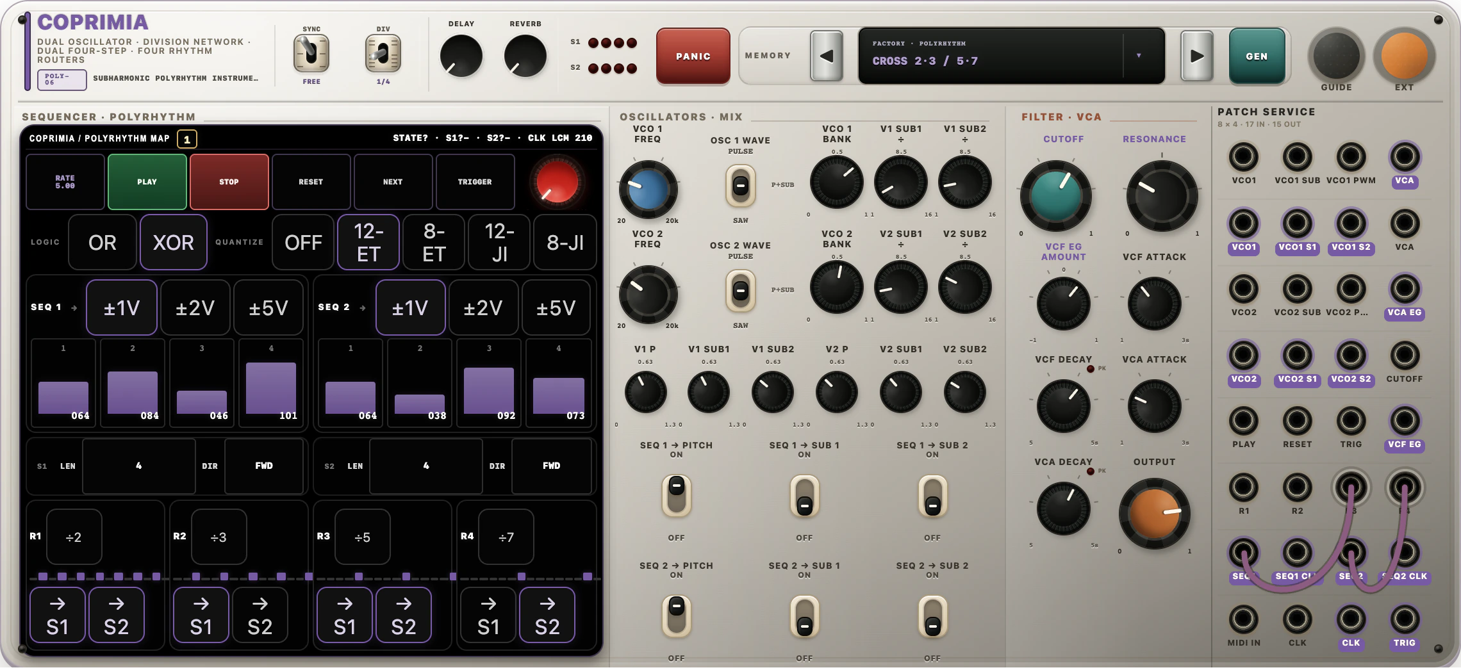Click R4 route to S2 arrow button
The width and height of the screenshot is (1461, 670).
(547, 615)
